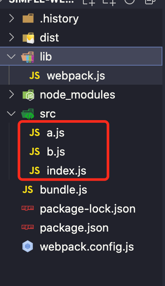Collapse the lib folder chevron
The height and width of the screenshot is (286, 165).
pos(11,57)
